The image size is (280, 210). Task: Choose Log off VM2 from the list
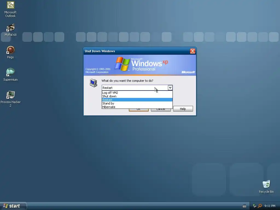[x=137, y=93]
